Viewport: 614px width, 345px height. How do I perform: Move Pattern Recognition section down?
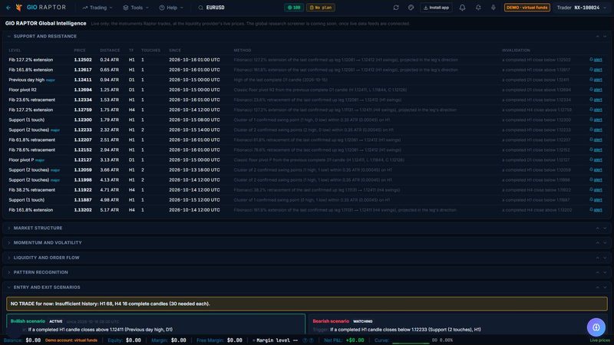click(605, 272)
